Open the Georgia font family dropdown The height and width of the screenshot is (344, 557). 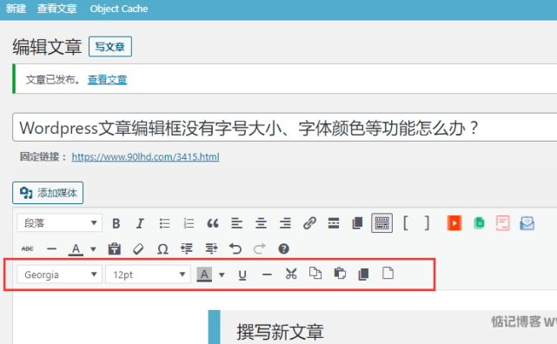(x=59, y=275)
